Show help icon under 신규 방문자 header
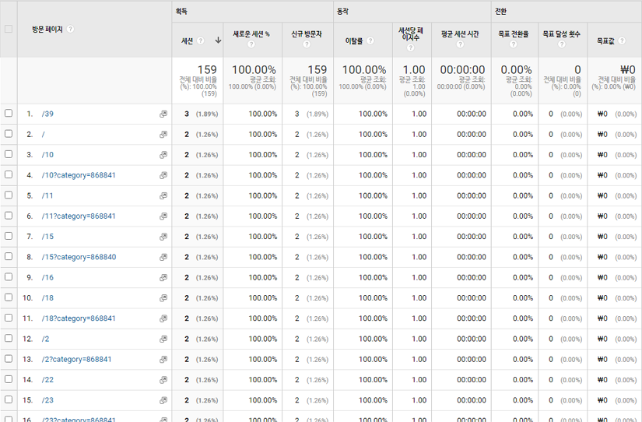Image resolution: width=642 pixels, height=422 pixels. pos(307,44)
